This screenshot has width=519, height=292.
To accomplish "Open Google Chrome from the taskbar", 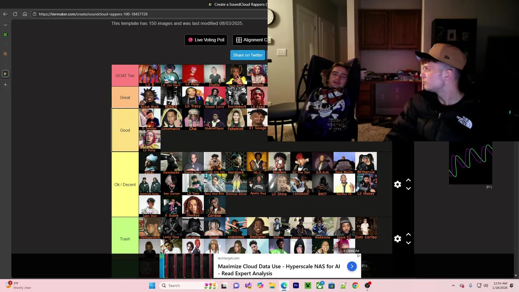I will coord(355,286).
